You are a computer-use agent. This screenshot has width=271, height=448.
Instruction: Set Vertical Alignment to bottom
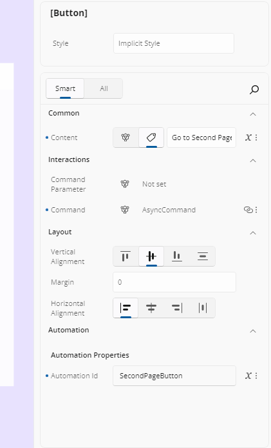coord(177,256)
